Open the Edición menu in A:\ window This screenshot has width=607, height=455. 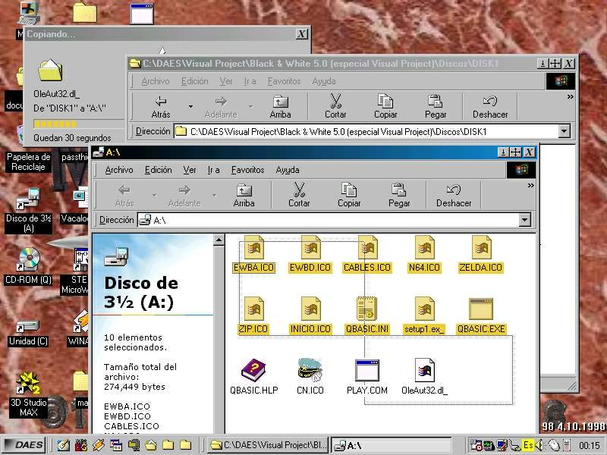[158, 170]
